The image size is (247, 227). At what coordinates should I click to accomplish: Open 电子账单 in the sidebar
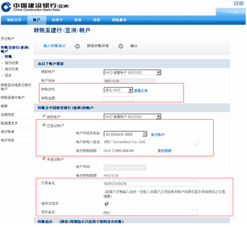(8, 132)
